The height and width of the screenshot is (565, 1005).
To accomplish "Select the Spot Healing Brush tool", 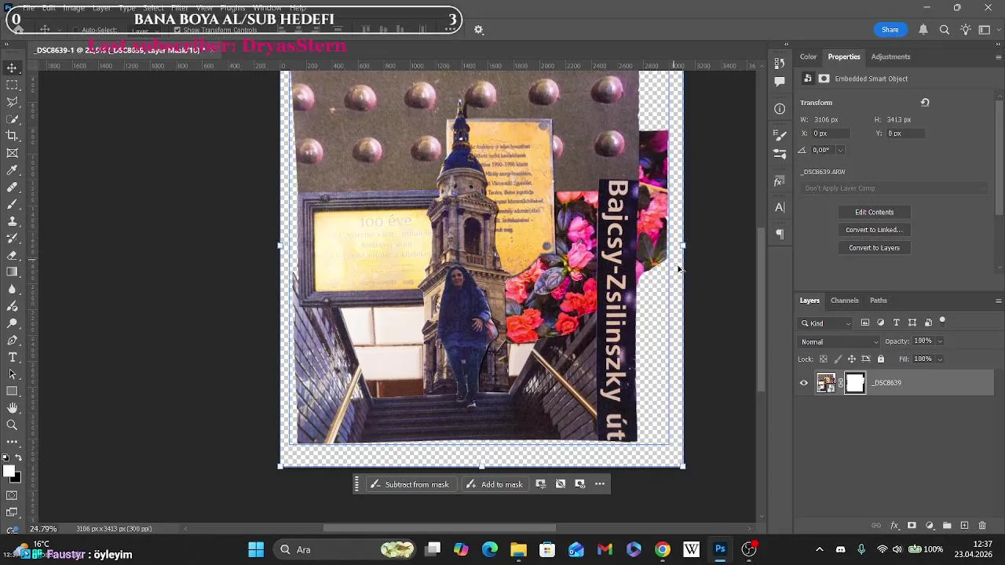I will pos(12,188).
